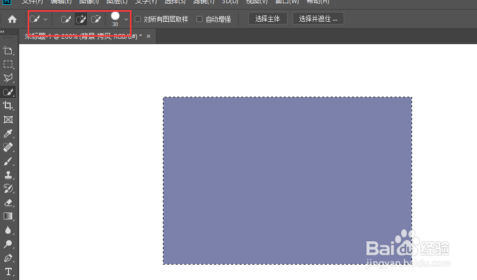The width and height of the screenshot is (477, 280).
Task: Select the Eraser tool
Action: click(8, 202)
